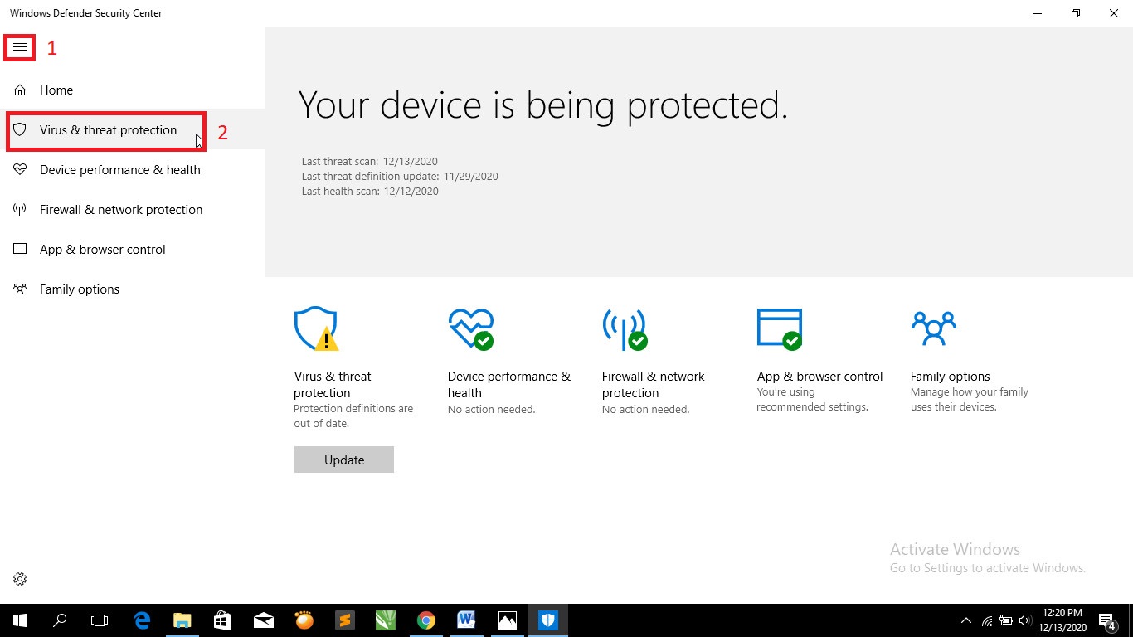Open Google Chrome from the taskbar
This screenshot has width=1133, height=637.
pos(425,620)
